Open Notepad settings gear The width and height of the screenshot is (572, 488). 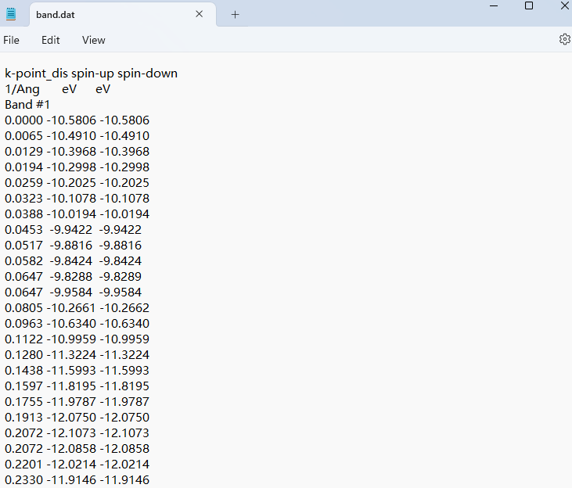click(x=564, y=39)
